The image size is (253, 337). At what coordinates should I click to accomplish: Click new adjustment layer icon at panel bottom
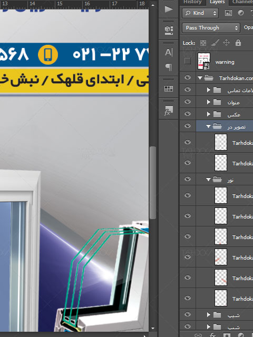(241, 335)
